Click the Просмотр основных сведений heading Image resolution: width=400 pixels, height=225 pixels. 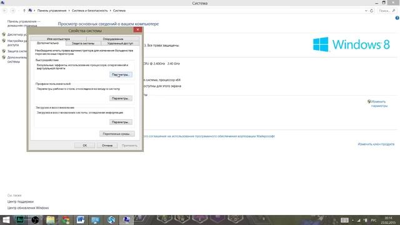click(x=108, y=24)
